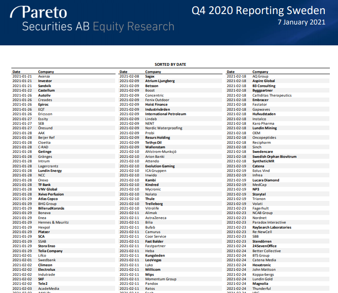
Task: Click BillerudKorsnäs in the list
Action: (51, 208)
